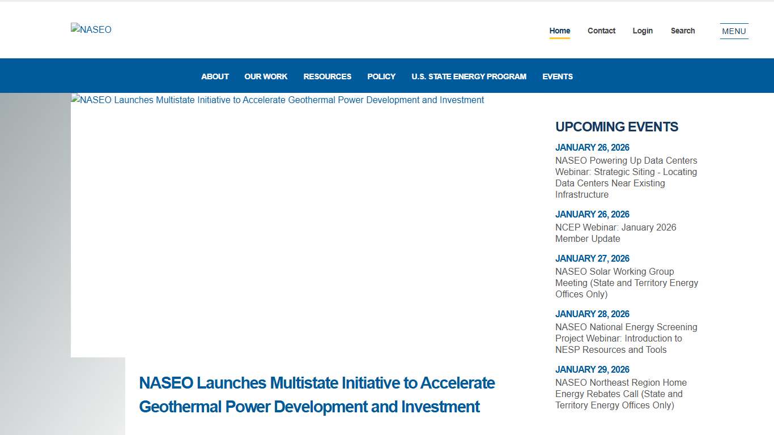Select U.S. STATE ENERGY PROGRAM menu item
Image resolution: width=774 pixels, height=435 pixels.
(x=469, y=76)
